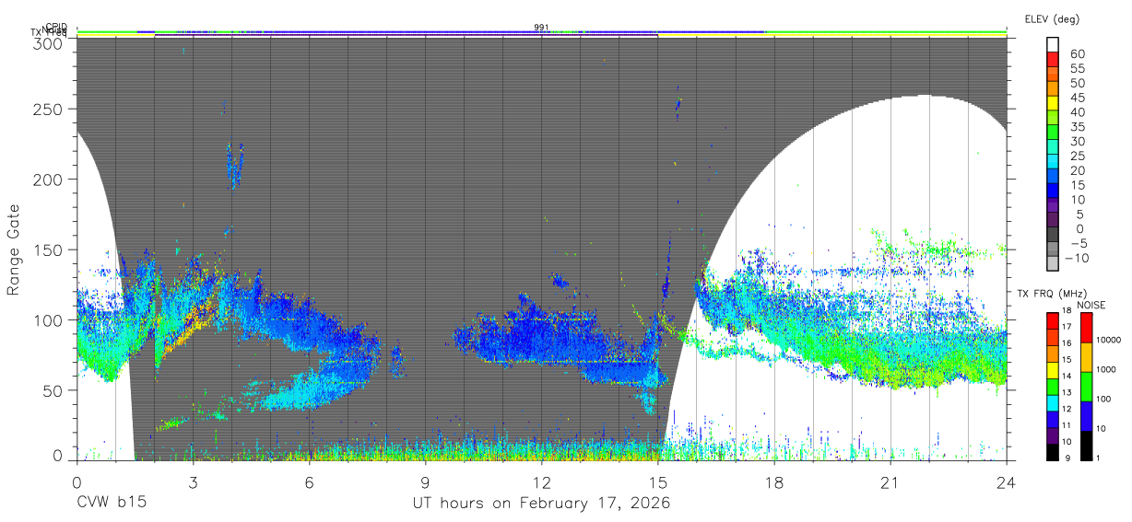Click the 'CVW b15' station label
Image resolution: width=1132 pixels, height=522 pixels.
point(111,504)
